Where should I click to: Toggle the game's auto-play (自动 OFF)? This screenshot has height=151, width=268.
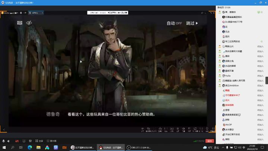click(174, 23)
